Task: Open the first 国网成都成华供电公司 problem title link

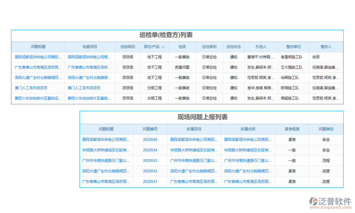Action: [38, 57]
